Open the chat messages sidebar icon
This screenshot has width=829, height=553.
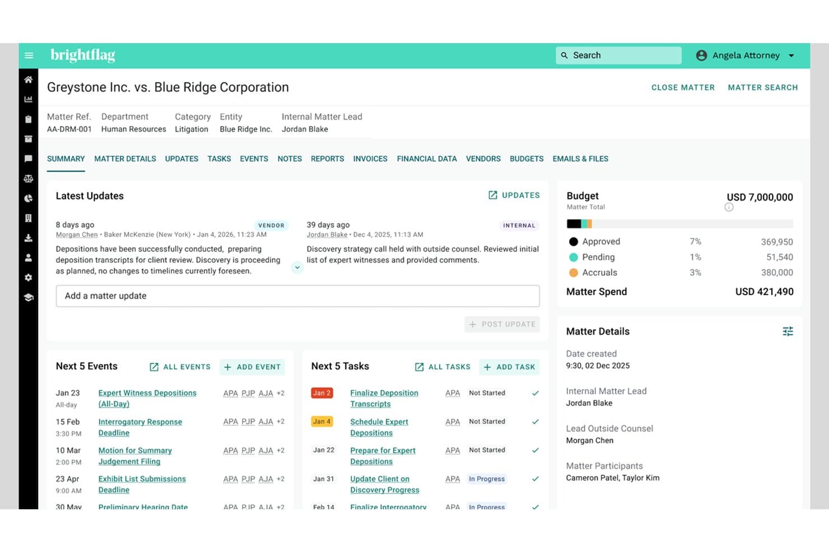coord(29,159)
